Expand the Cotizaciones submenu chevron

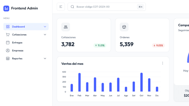click(x=45, y=35)
